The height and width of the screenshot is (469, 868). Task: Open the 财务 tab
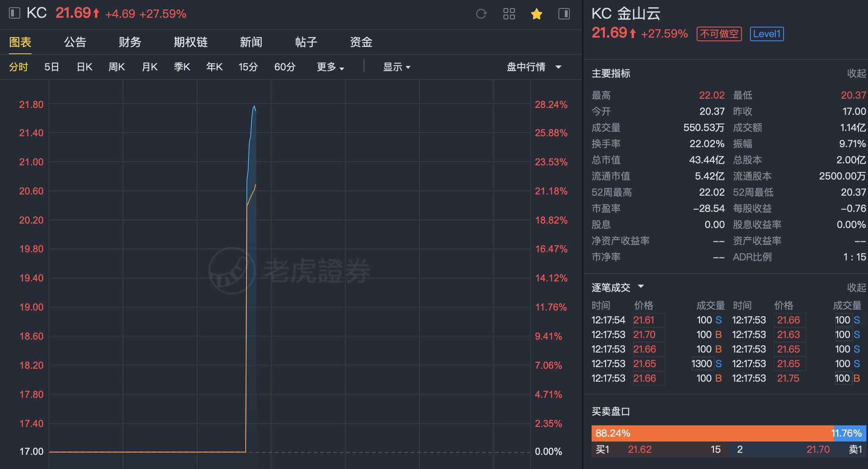pos(130,42)
